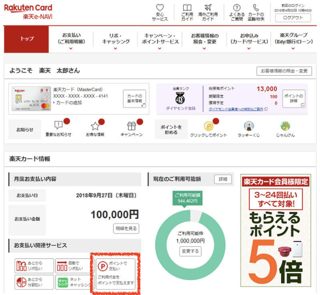Screen dimensions: 320x295
Task: Click the 期間限定 points value 100
Action: click(273, 96)
